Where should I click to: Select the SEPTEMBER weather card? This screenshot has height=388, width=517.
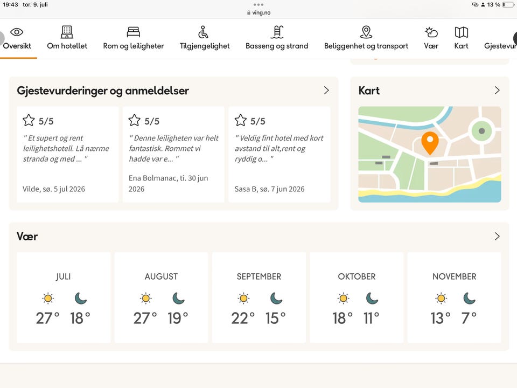click(259, 297)
